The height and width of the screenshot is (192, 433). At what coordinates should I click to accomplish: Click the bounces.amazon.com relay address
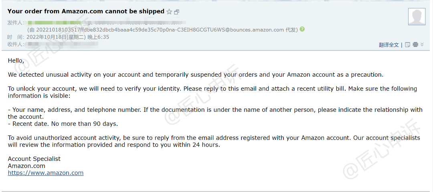click(x=160, y=30)
